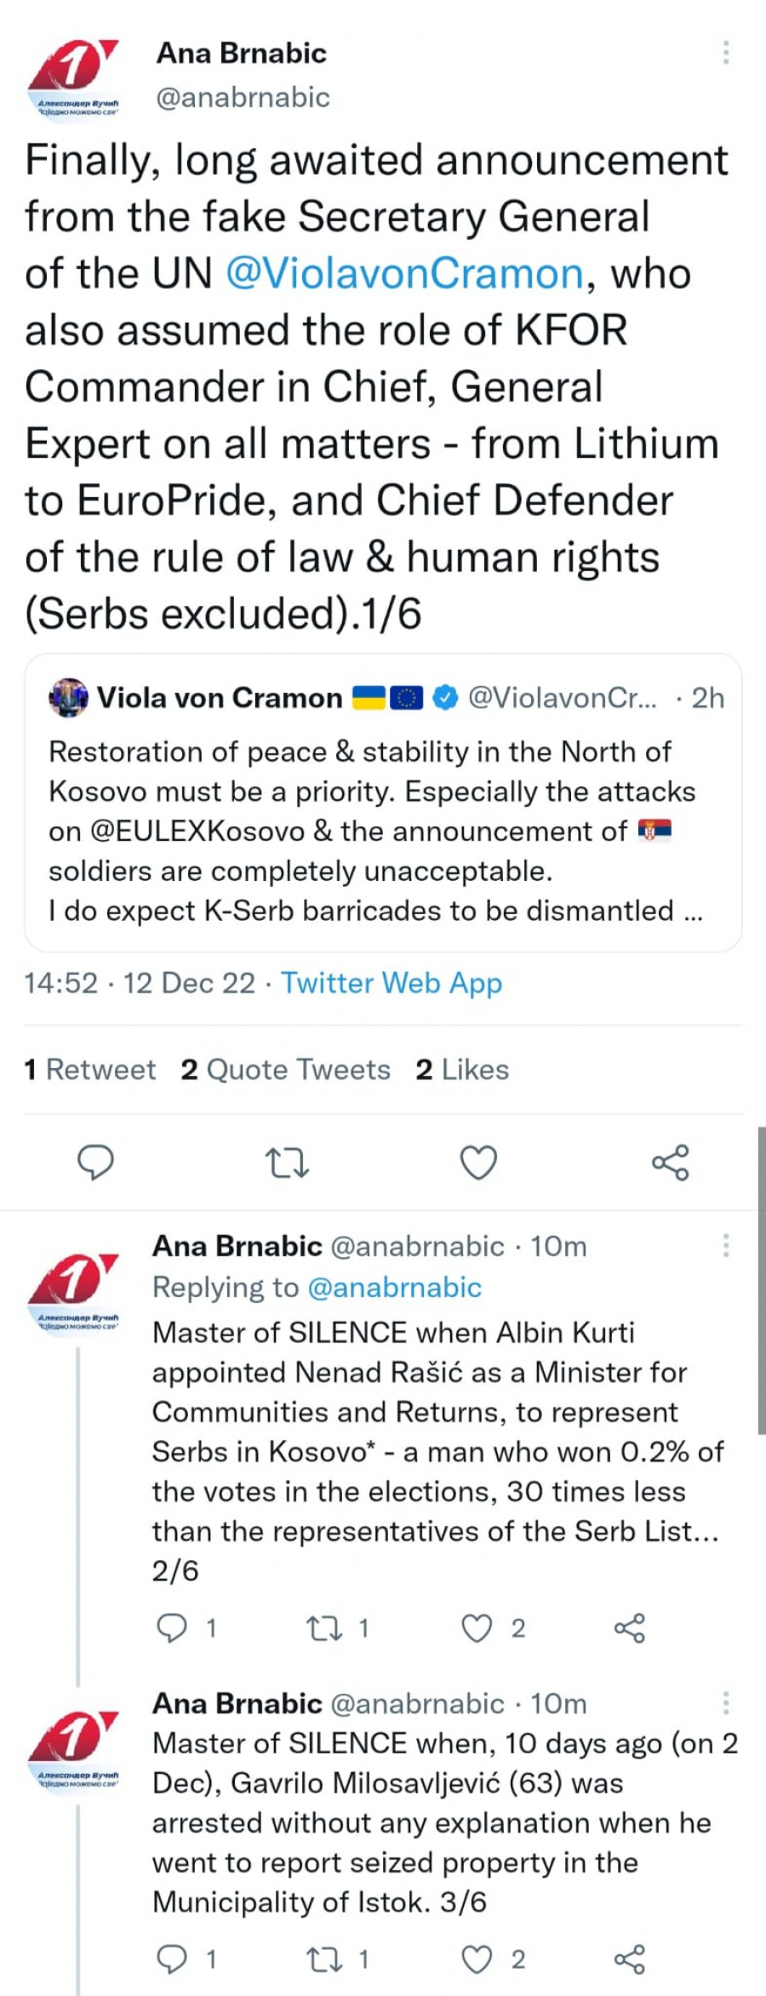Screen dimensions: 766x1996
Task: Reply to the 3/6 tweet about Istok
Action: point(173,1959)
